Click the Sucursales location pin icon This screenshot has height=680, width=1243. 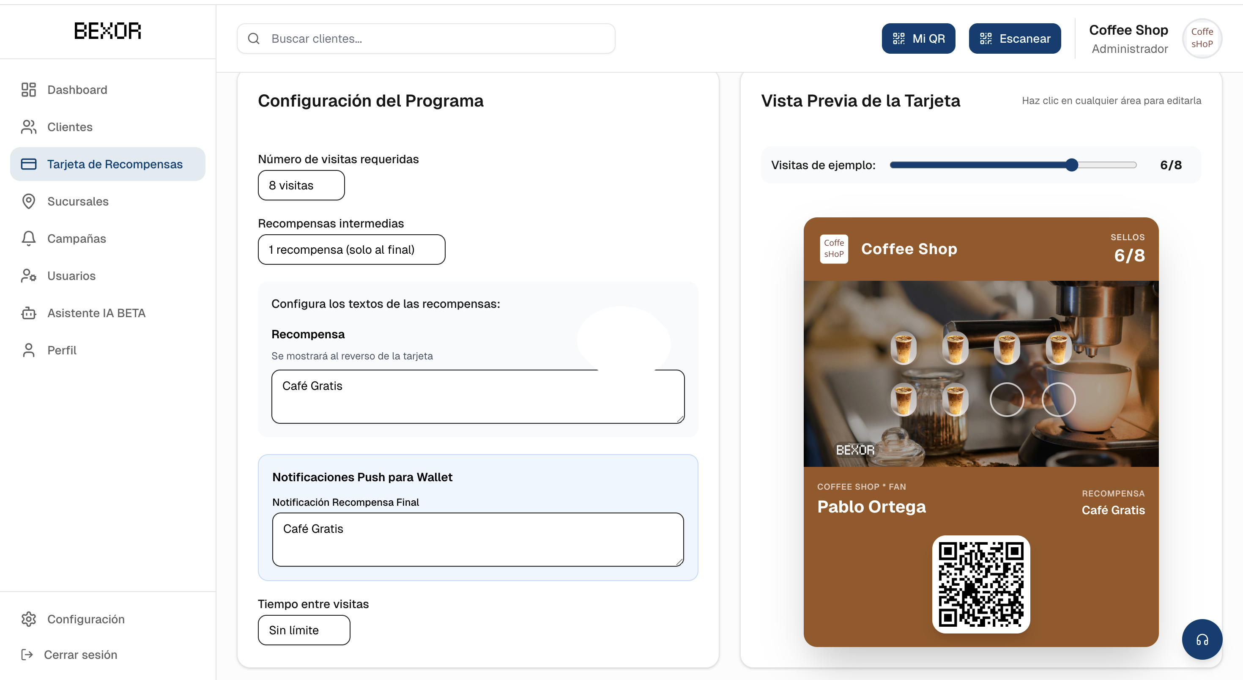tap(28, 201)
